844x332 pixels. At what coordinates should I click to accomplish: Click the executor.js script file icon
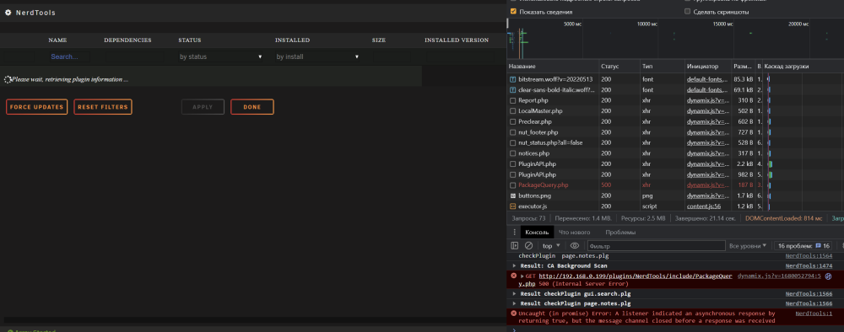513,206
